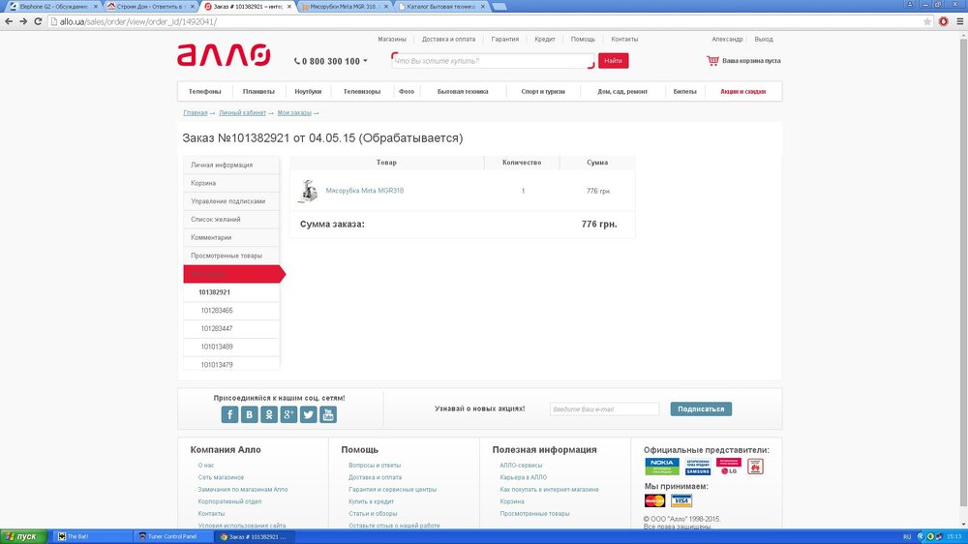Switch to The Bat! in the taskbar
The height and width of the screenshot is (544, 968).
coord(93,536)
